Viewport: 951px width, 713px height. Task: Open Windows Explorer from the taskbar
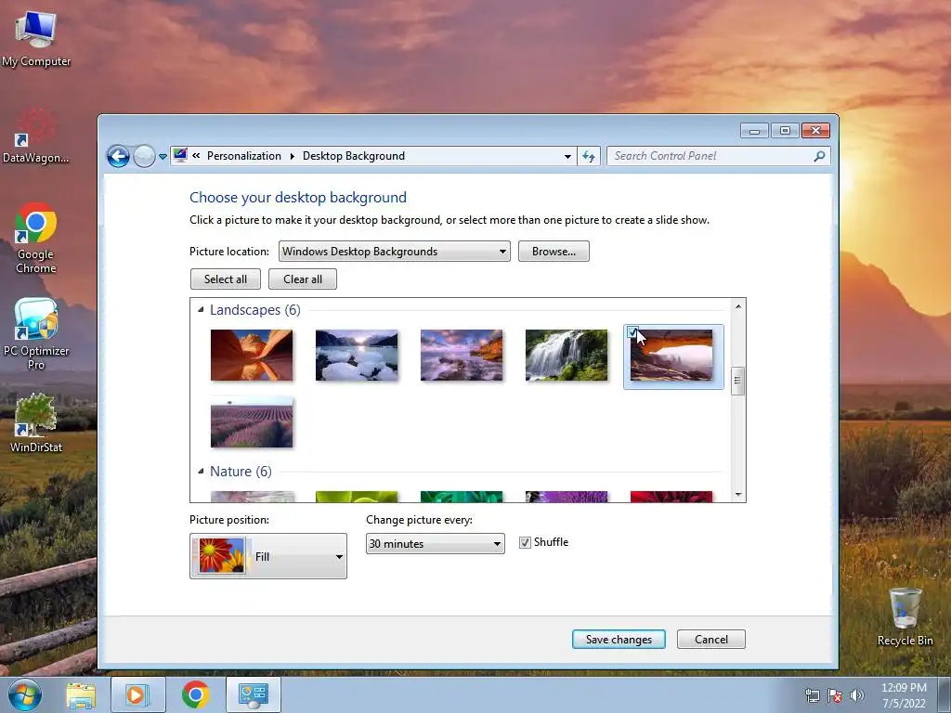(x=81, y=694)
